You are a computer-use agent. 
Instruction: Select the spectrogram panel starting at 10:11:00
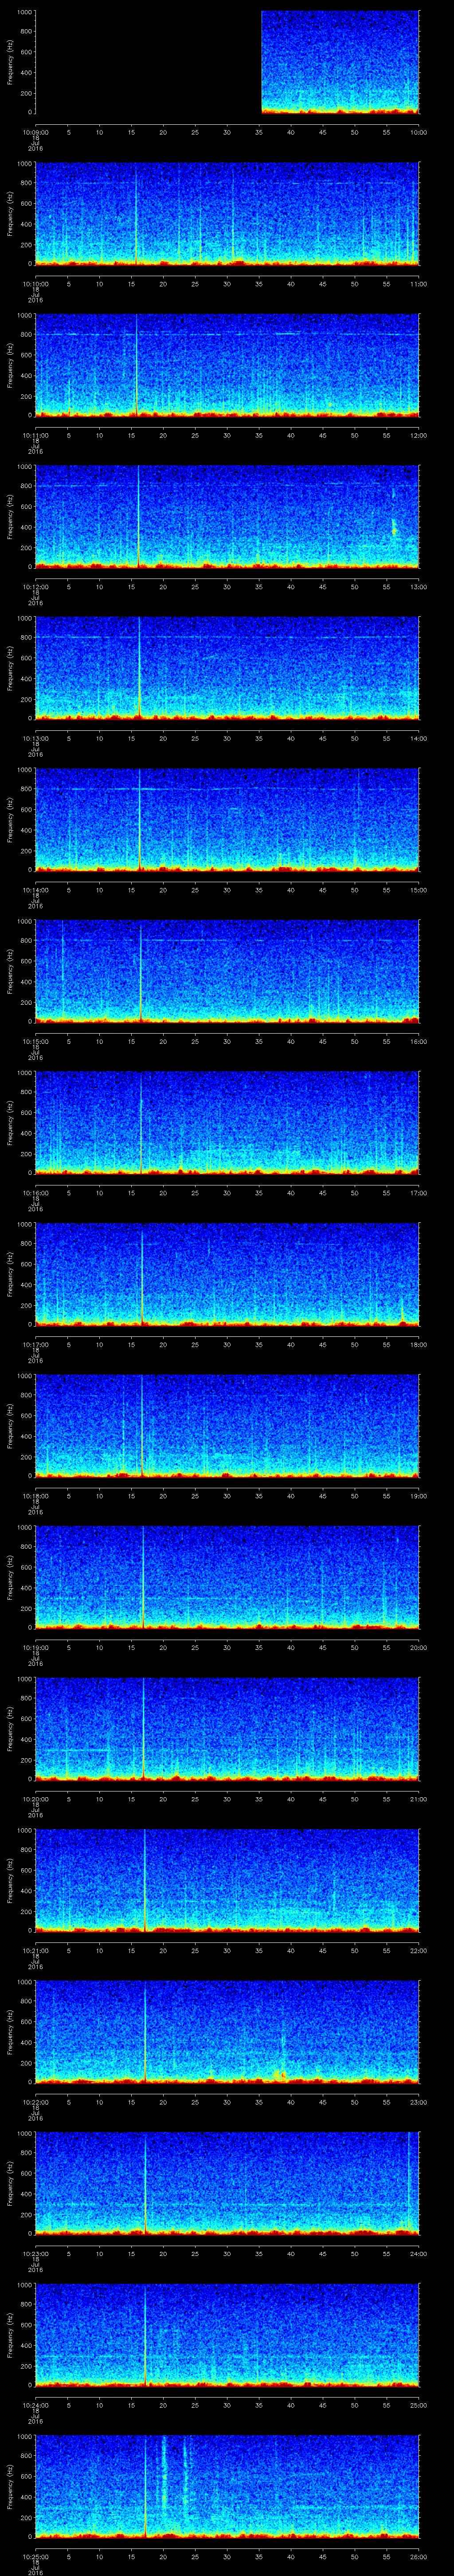227,365
